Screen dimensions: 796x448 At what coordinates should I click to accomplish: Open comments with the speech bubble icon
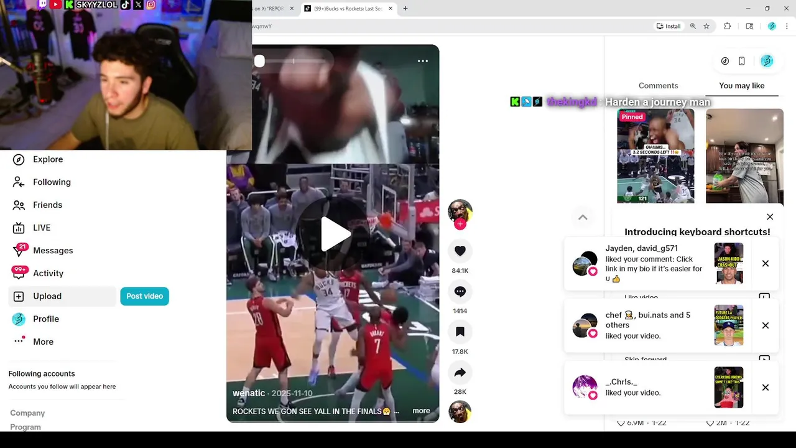(x=460, y=291)
